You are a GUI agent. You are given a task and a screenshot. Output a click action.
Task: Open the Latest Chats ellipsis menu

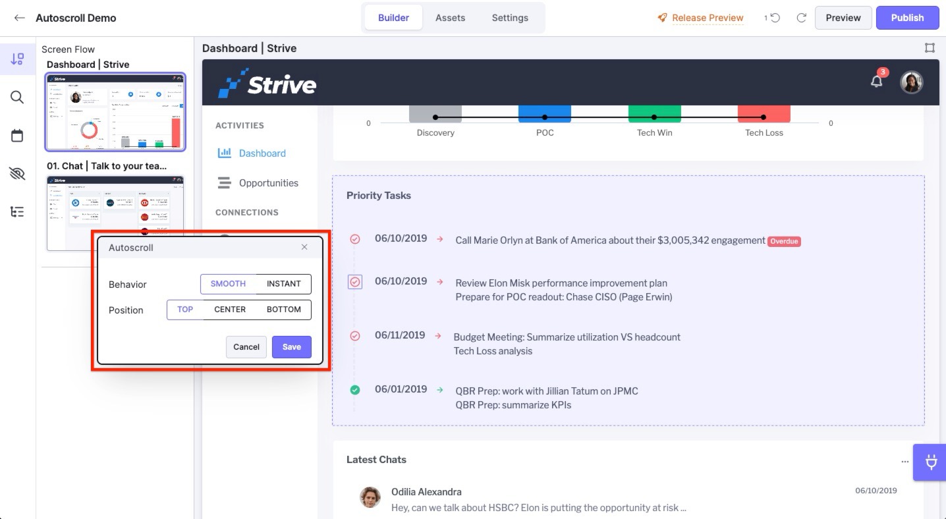pos(904,462)
